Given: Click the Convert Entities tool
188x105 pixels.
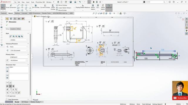Looking at the screenshot, I should point(45,6).
